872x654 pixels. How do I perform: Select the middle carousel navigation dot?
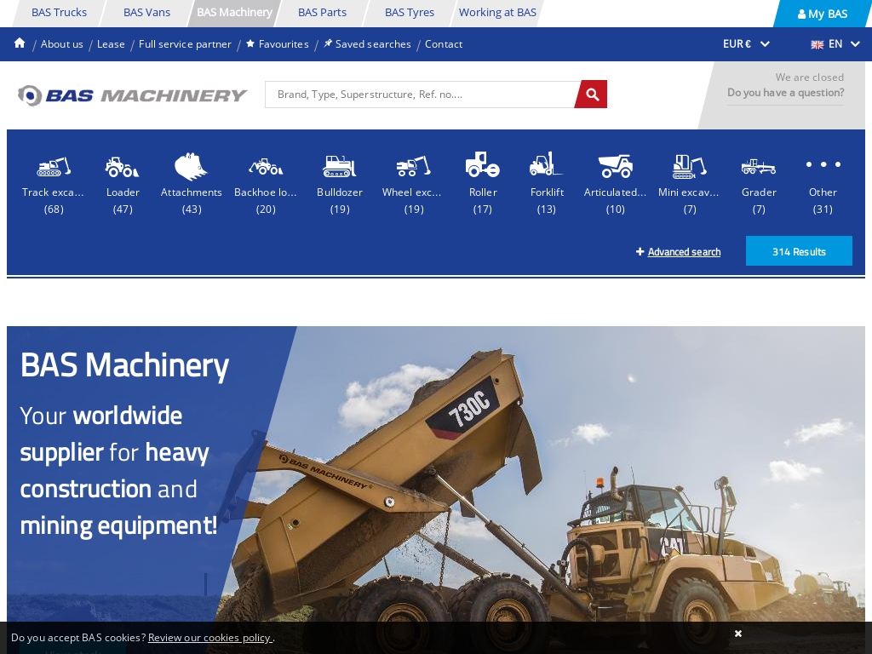pos(823,164)
